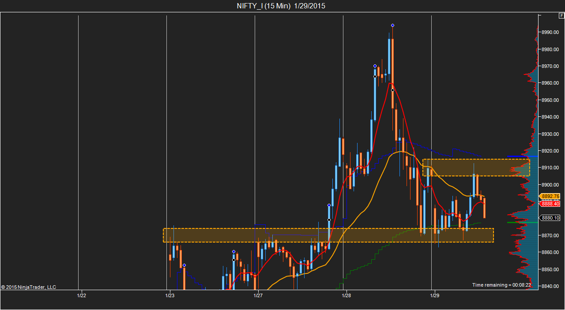The width and height of the screenshot is (565, 310).
Task: Click the 1/28 date label
Action: click(x=346, y=295)
